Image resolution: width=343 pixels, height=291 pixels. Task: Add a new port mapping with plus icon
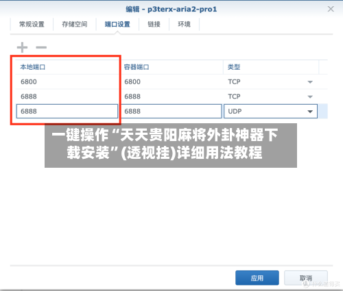click(x=22, y=47)
